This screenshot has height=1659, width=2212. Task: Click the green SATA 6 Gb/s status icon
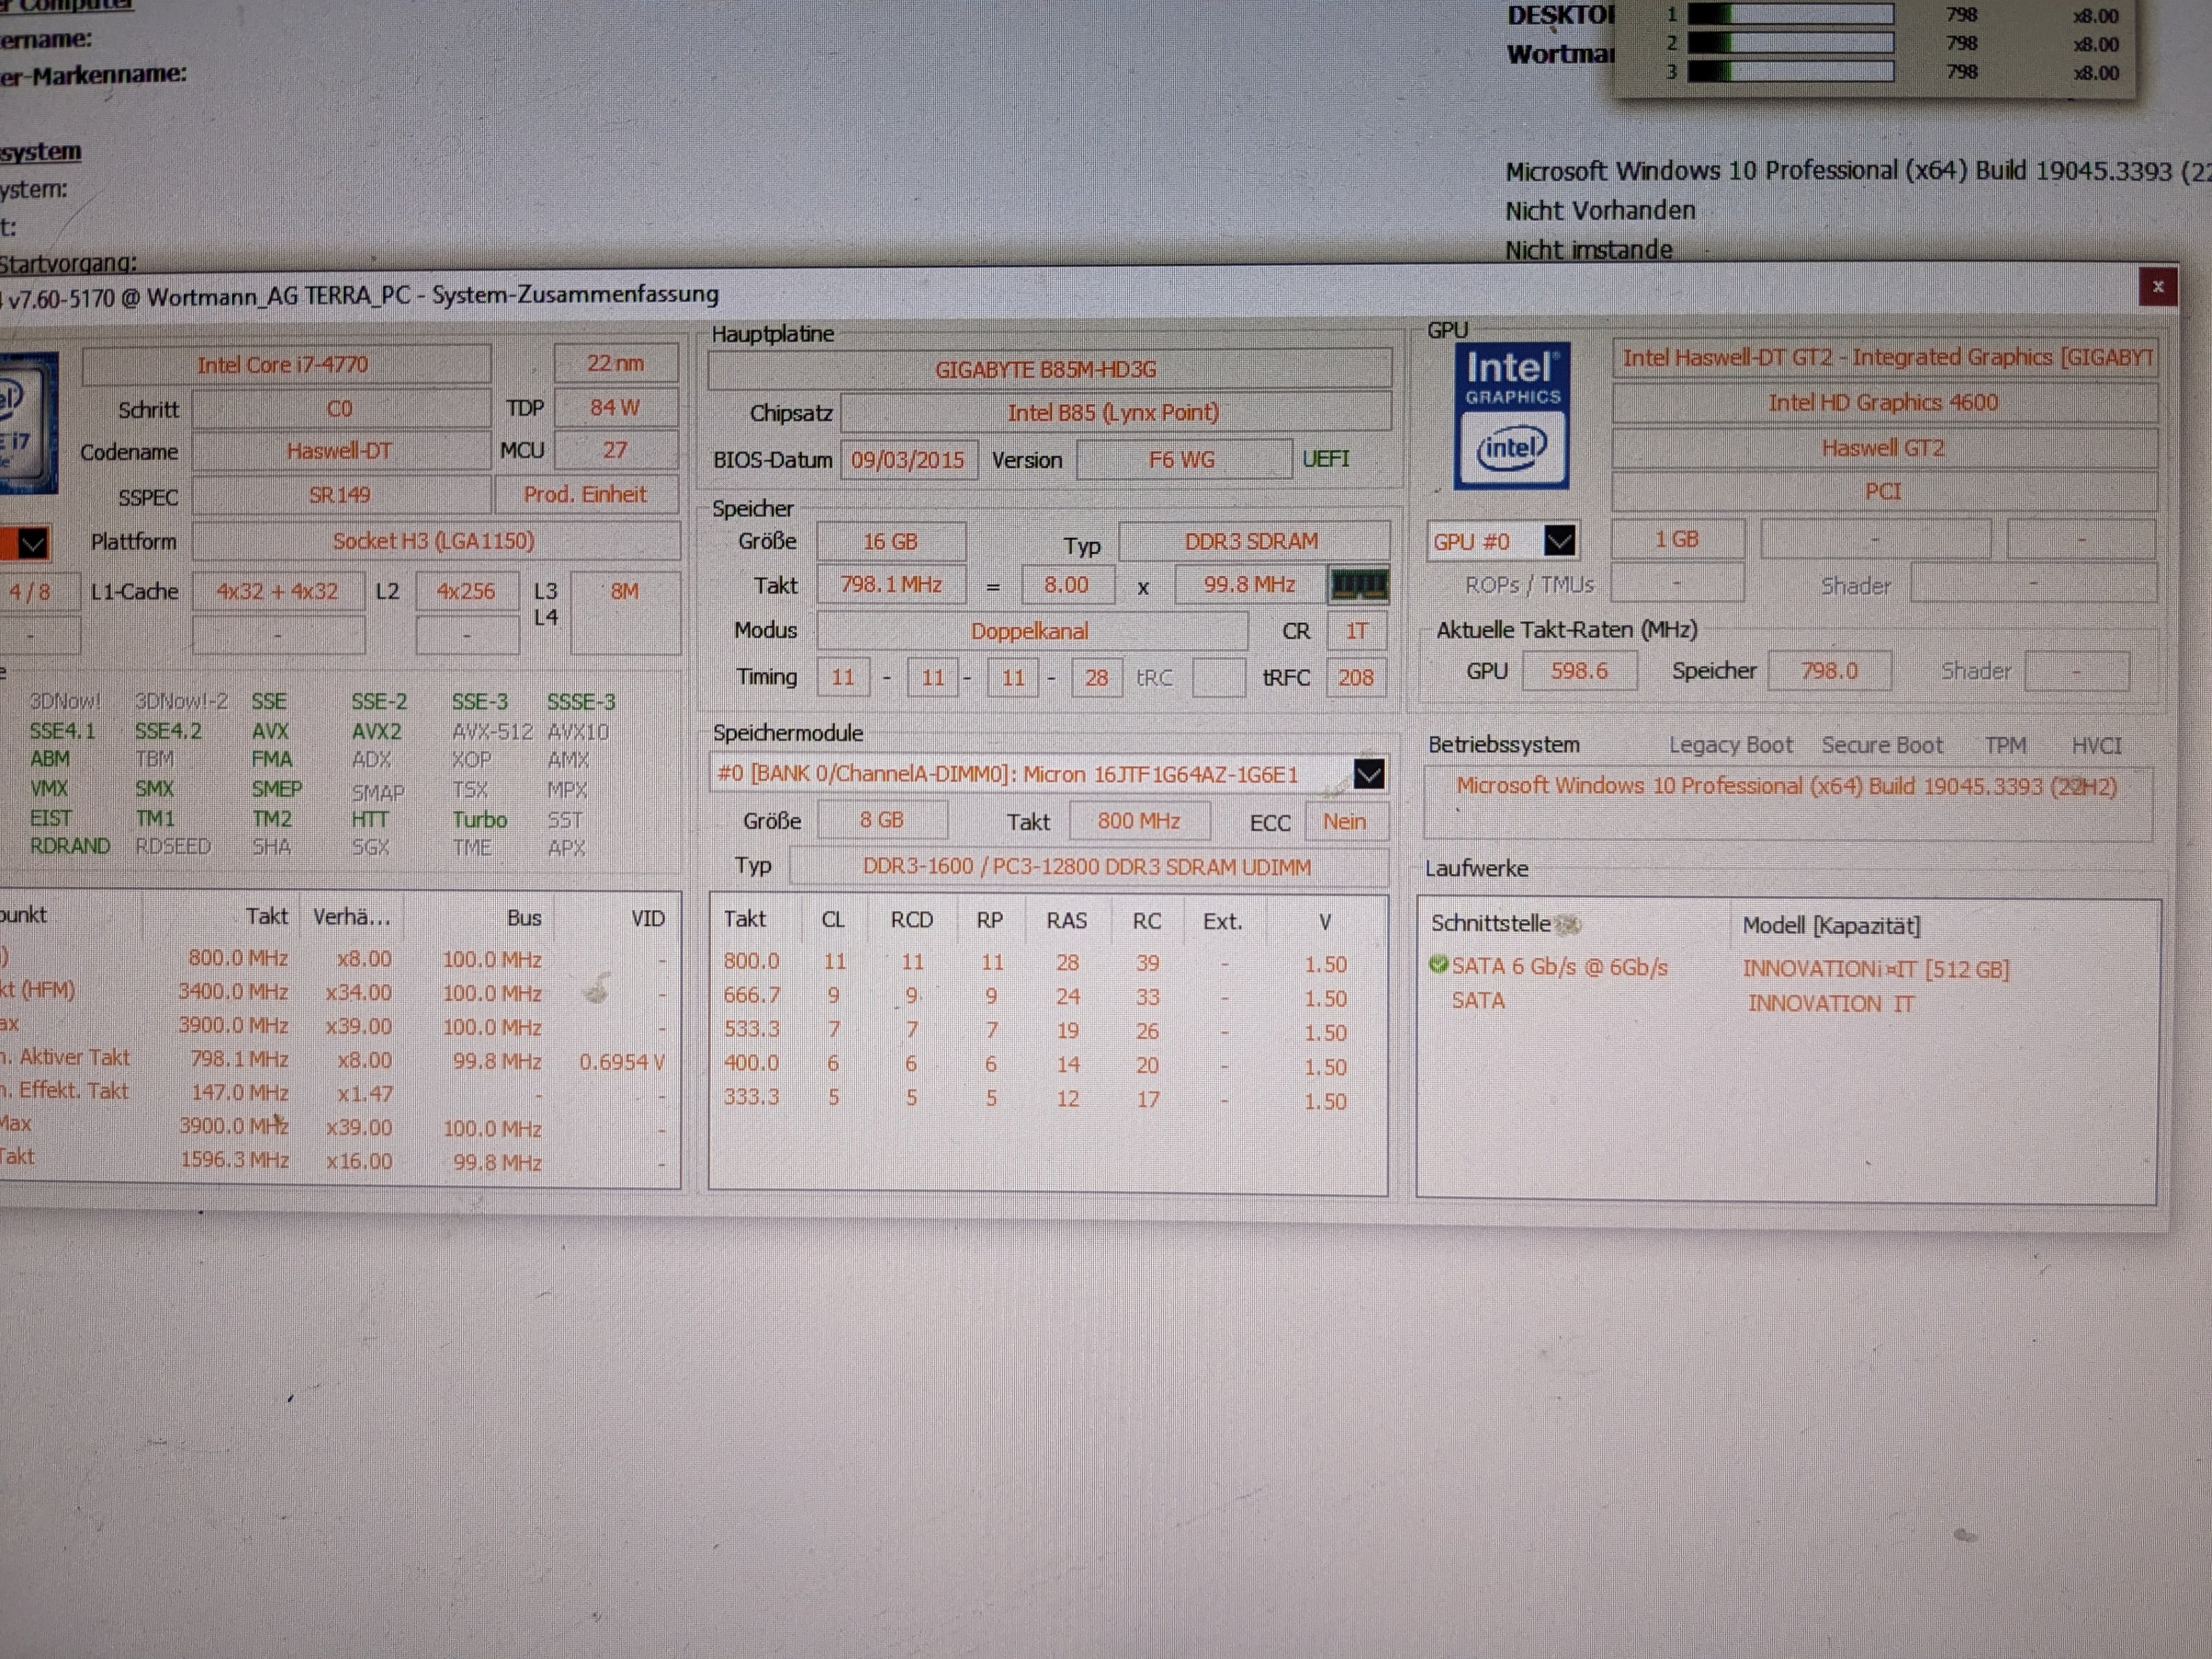point(1438,965)
